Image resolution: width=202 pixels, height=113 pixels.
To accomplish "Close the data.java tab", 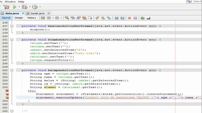I will coord(23,13).
